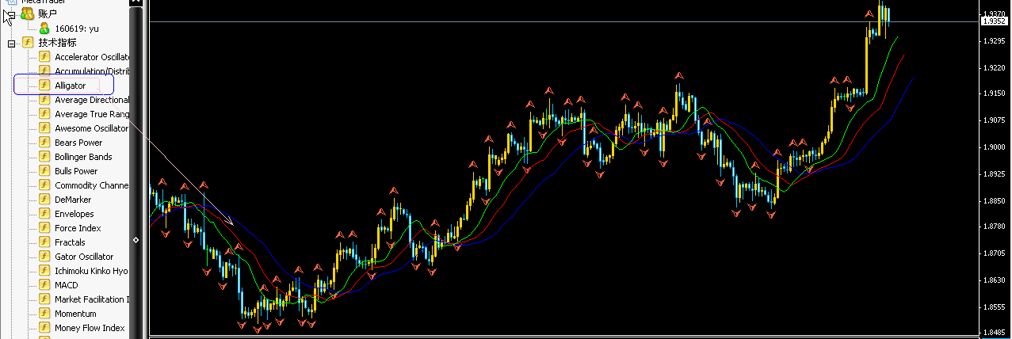Click the Bears Power icon
The image size is (1012, 339).
click(44, 143)
